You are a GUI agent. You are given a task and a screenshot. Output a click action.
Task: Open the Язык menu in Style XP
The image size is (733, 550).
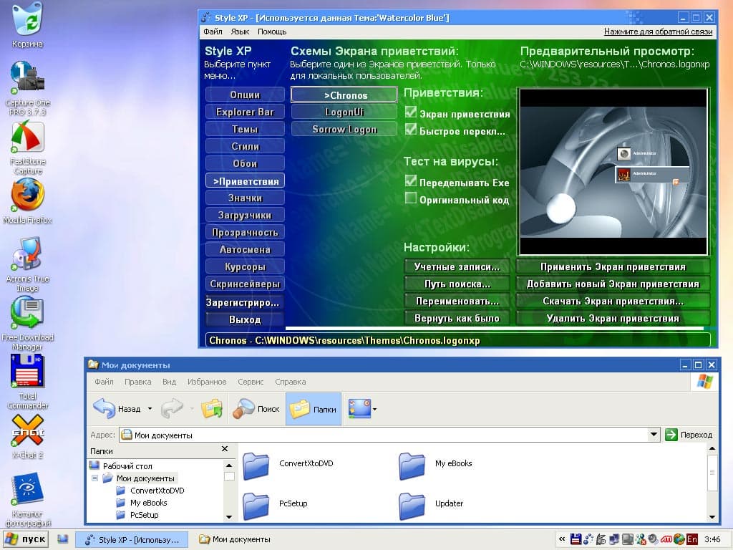tap(240, 32)
